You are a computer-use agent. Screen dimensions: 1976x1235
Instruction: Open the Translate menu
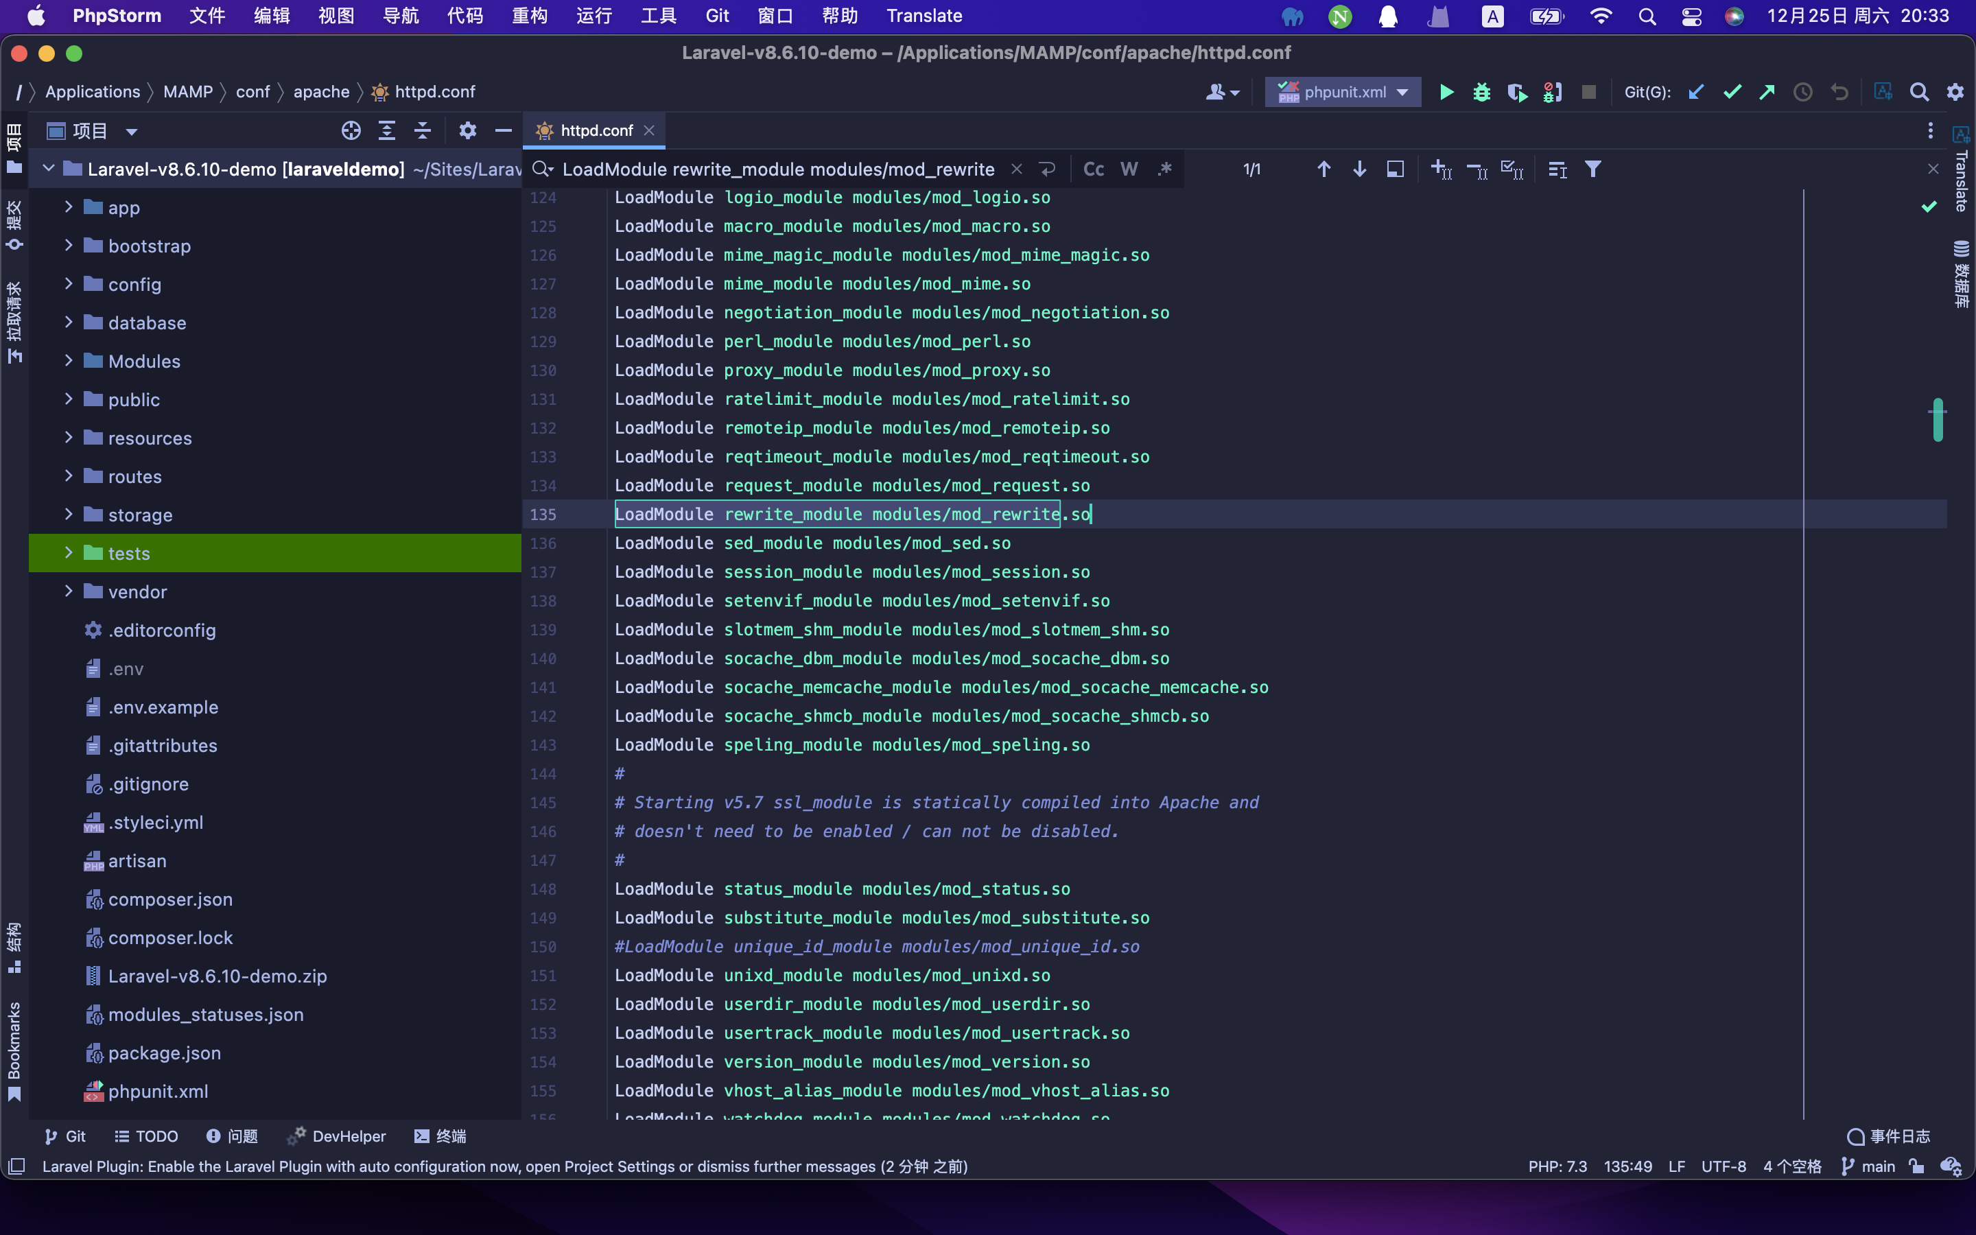pos(924,16)
